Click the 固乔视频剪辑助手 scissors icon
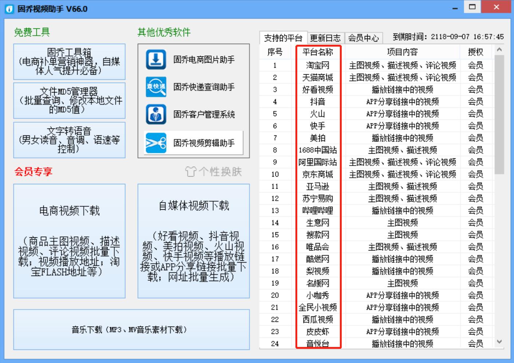514x363 pixels. (156, 143)
